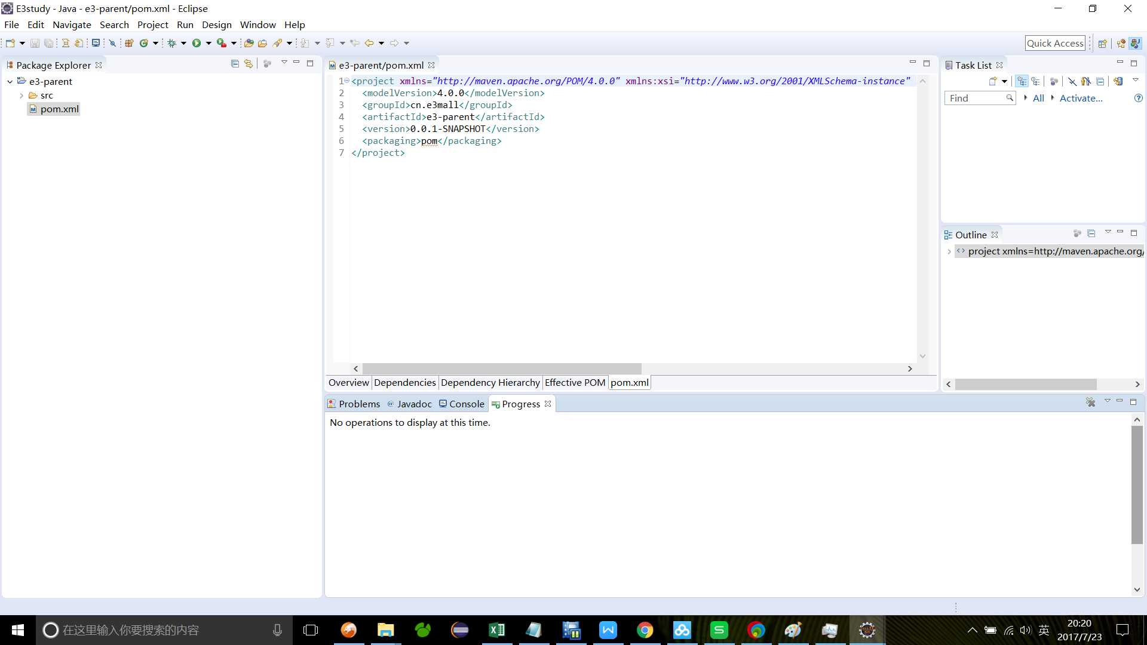Click the New Java Package icon
The height and width of the screenshot is (645, 1147).
(129, 43)
